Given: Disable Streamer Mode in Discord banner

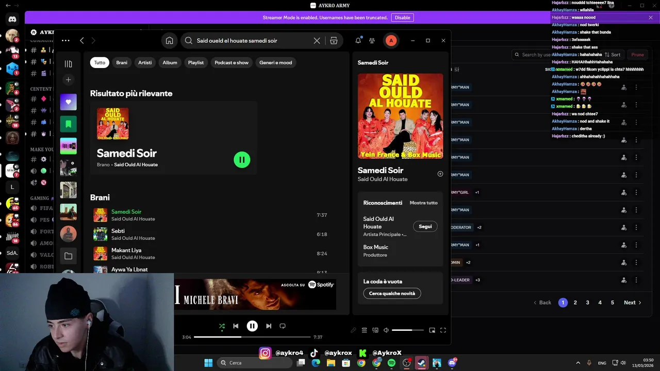Looking at the screenshot, I should pos(402,18).
